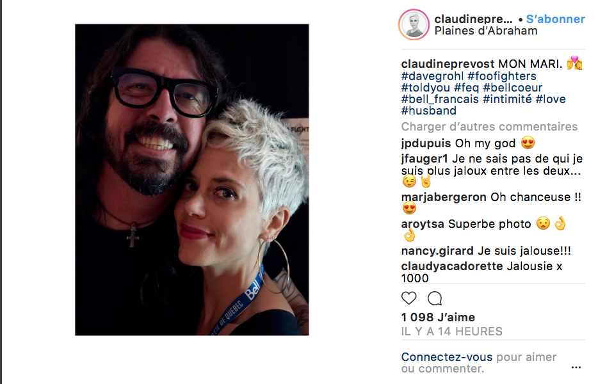Open the #foofighters hashtag
This screenshot has width=598, height=384.
pyautogui.click(x=502, y=76)
